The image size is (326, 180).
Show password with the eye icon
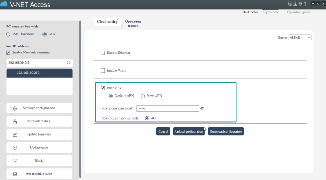coord(202,108)
